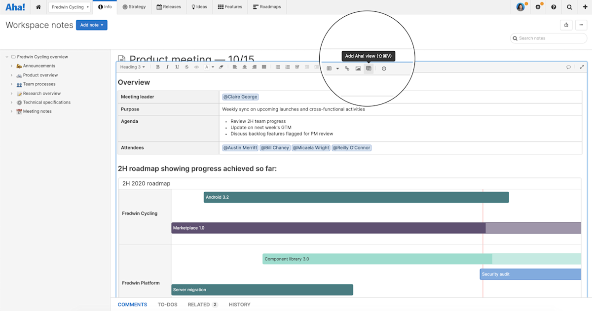
Task: Open the Fredwin Cycling workspace selector
Action: tap(70, 7)
